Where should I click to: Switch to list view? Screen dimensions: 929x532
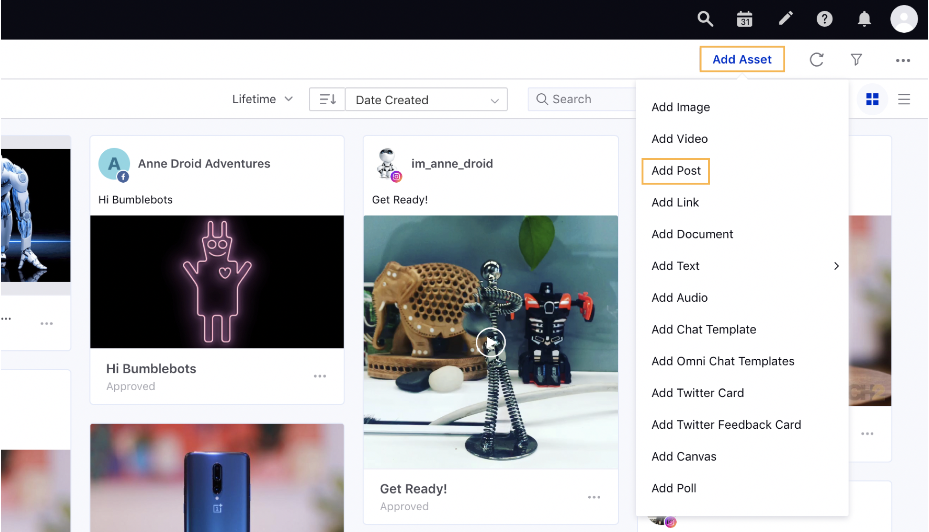[904, 99]
